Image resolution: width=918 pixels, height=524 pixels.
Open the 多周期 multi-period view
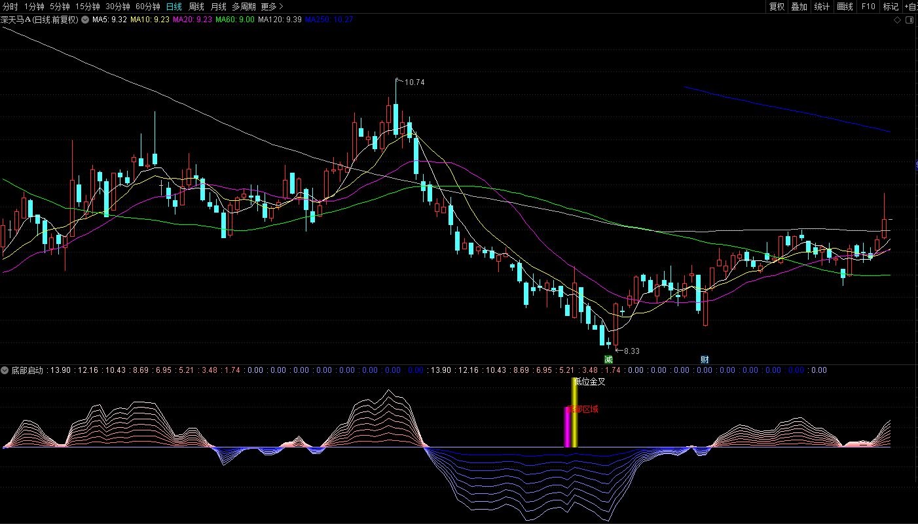pyautogui.click(x=244, y=7)
